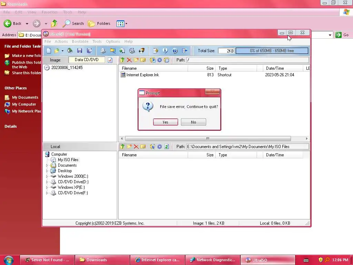Screen dimensions: 353x265
Task: Click the Compress ISO folder-monitor icon
Action: coord(113,51)
